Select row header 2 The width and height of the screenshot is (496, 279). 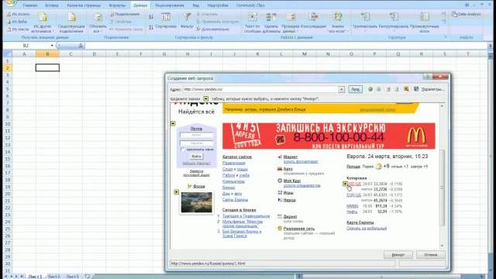click(x=7, y=67)
